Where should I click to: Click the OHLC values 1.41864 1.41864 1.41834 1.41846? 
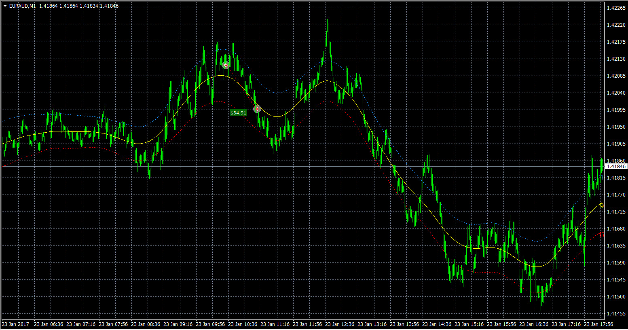click(79, 6)
